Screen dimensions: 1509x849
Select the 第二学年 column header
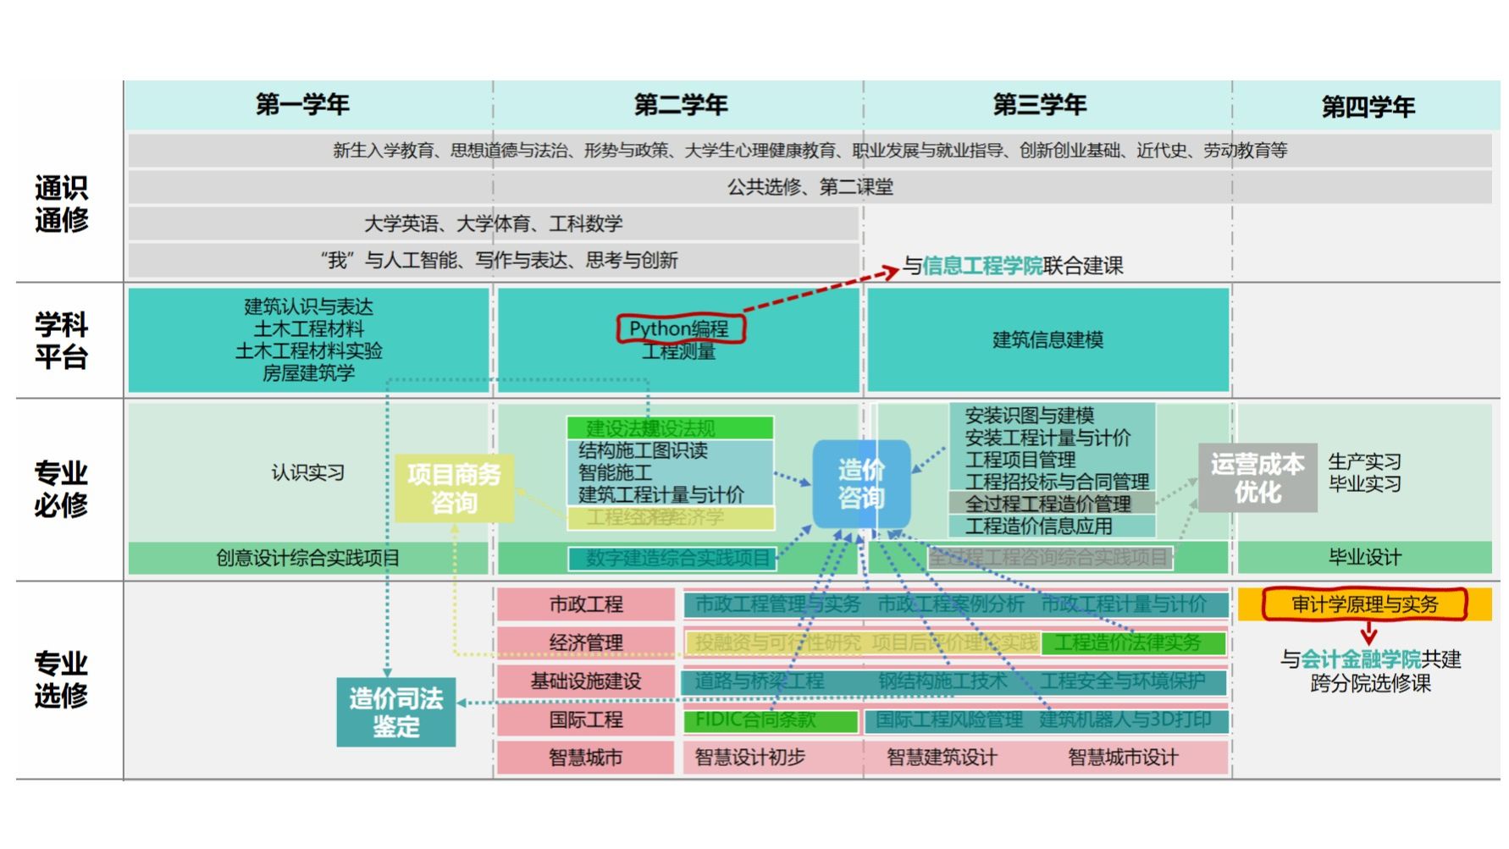click(x=680, y=105)
